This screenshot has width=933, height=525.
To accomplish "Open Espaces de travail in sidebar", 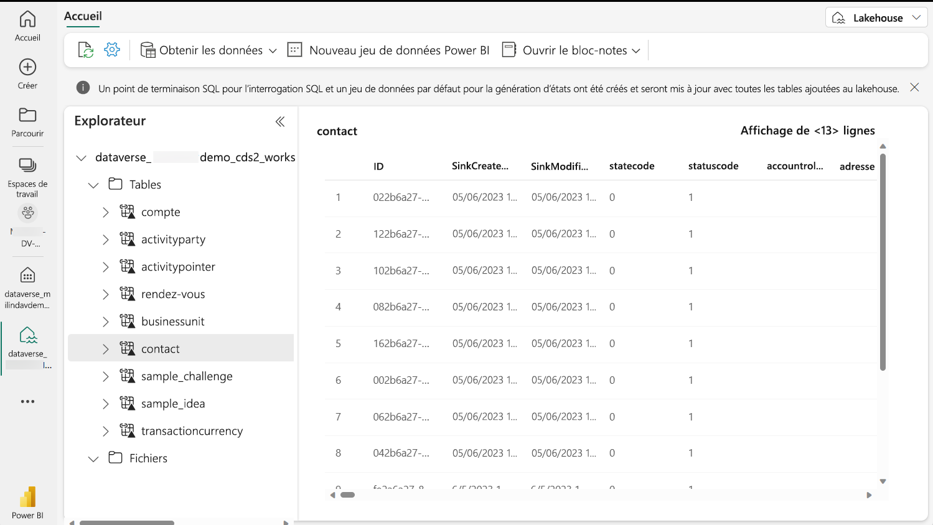I will [27, 176].
